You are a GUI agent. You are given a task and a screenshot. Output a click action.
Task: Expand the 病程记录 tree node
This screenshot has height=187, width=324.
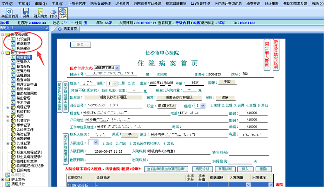click(x=8, y=107)
